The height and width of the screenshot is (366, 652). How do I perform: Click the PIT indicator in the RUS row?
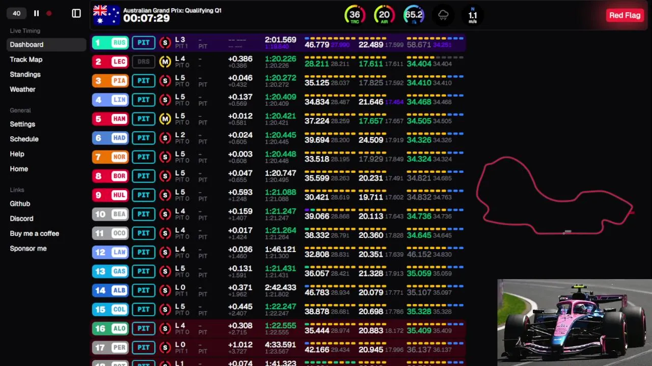(144, 43)
